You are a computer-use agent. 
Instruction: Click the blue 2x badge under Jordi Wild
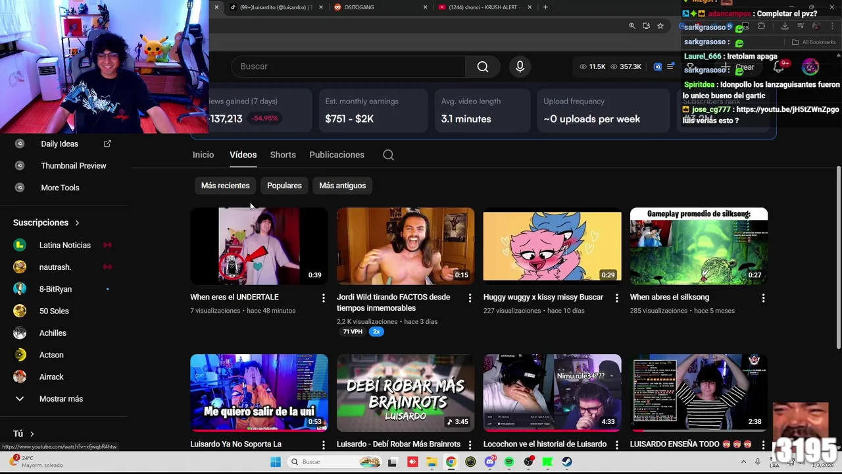[x=376, y=332]
